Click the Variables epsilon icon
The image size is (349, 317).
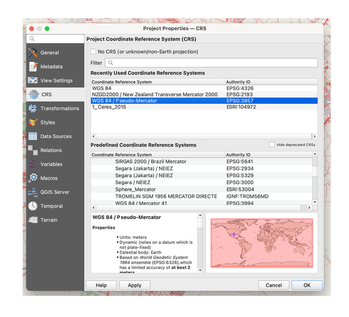point(32,164)
